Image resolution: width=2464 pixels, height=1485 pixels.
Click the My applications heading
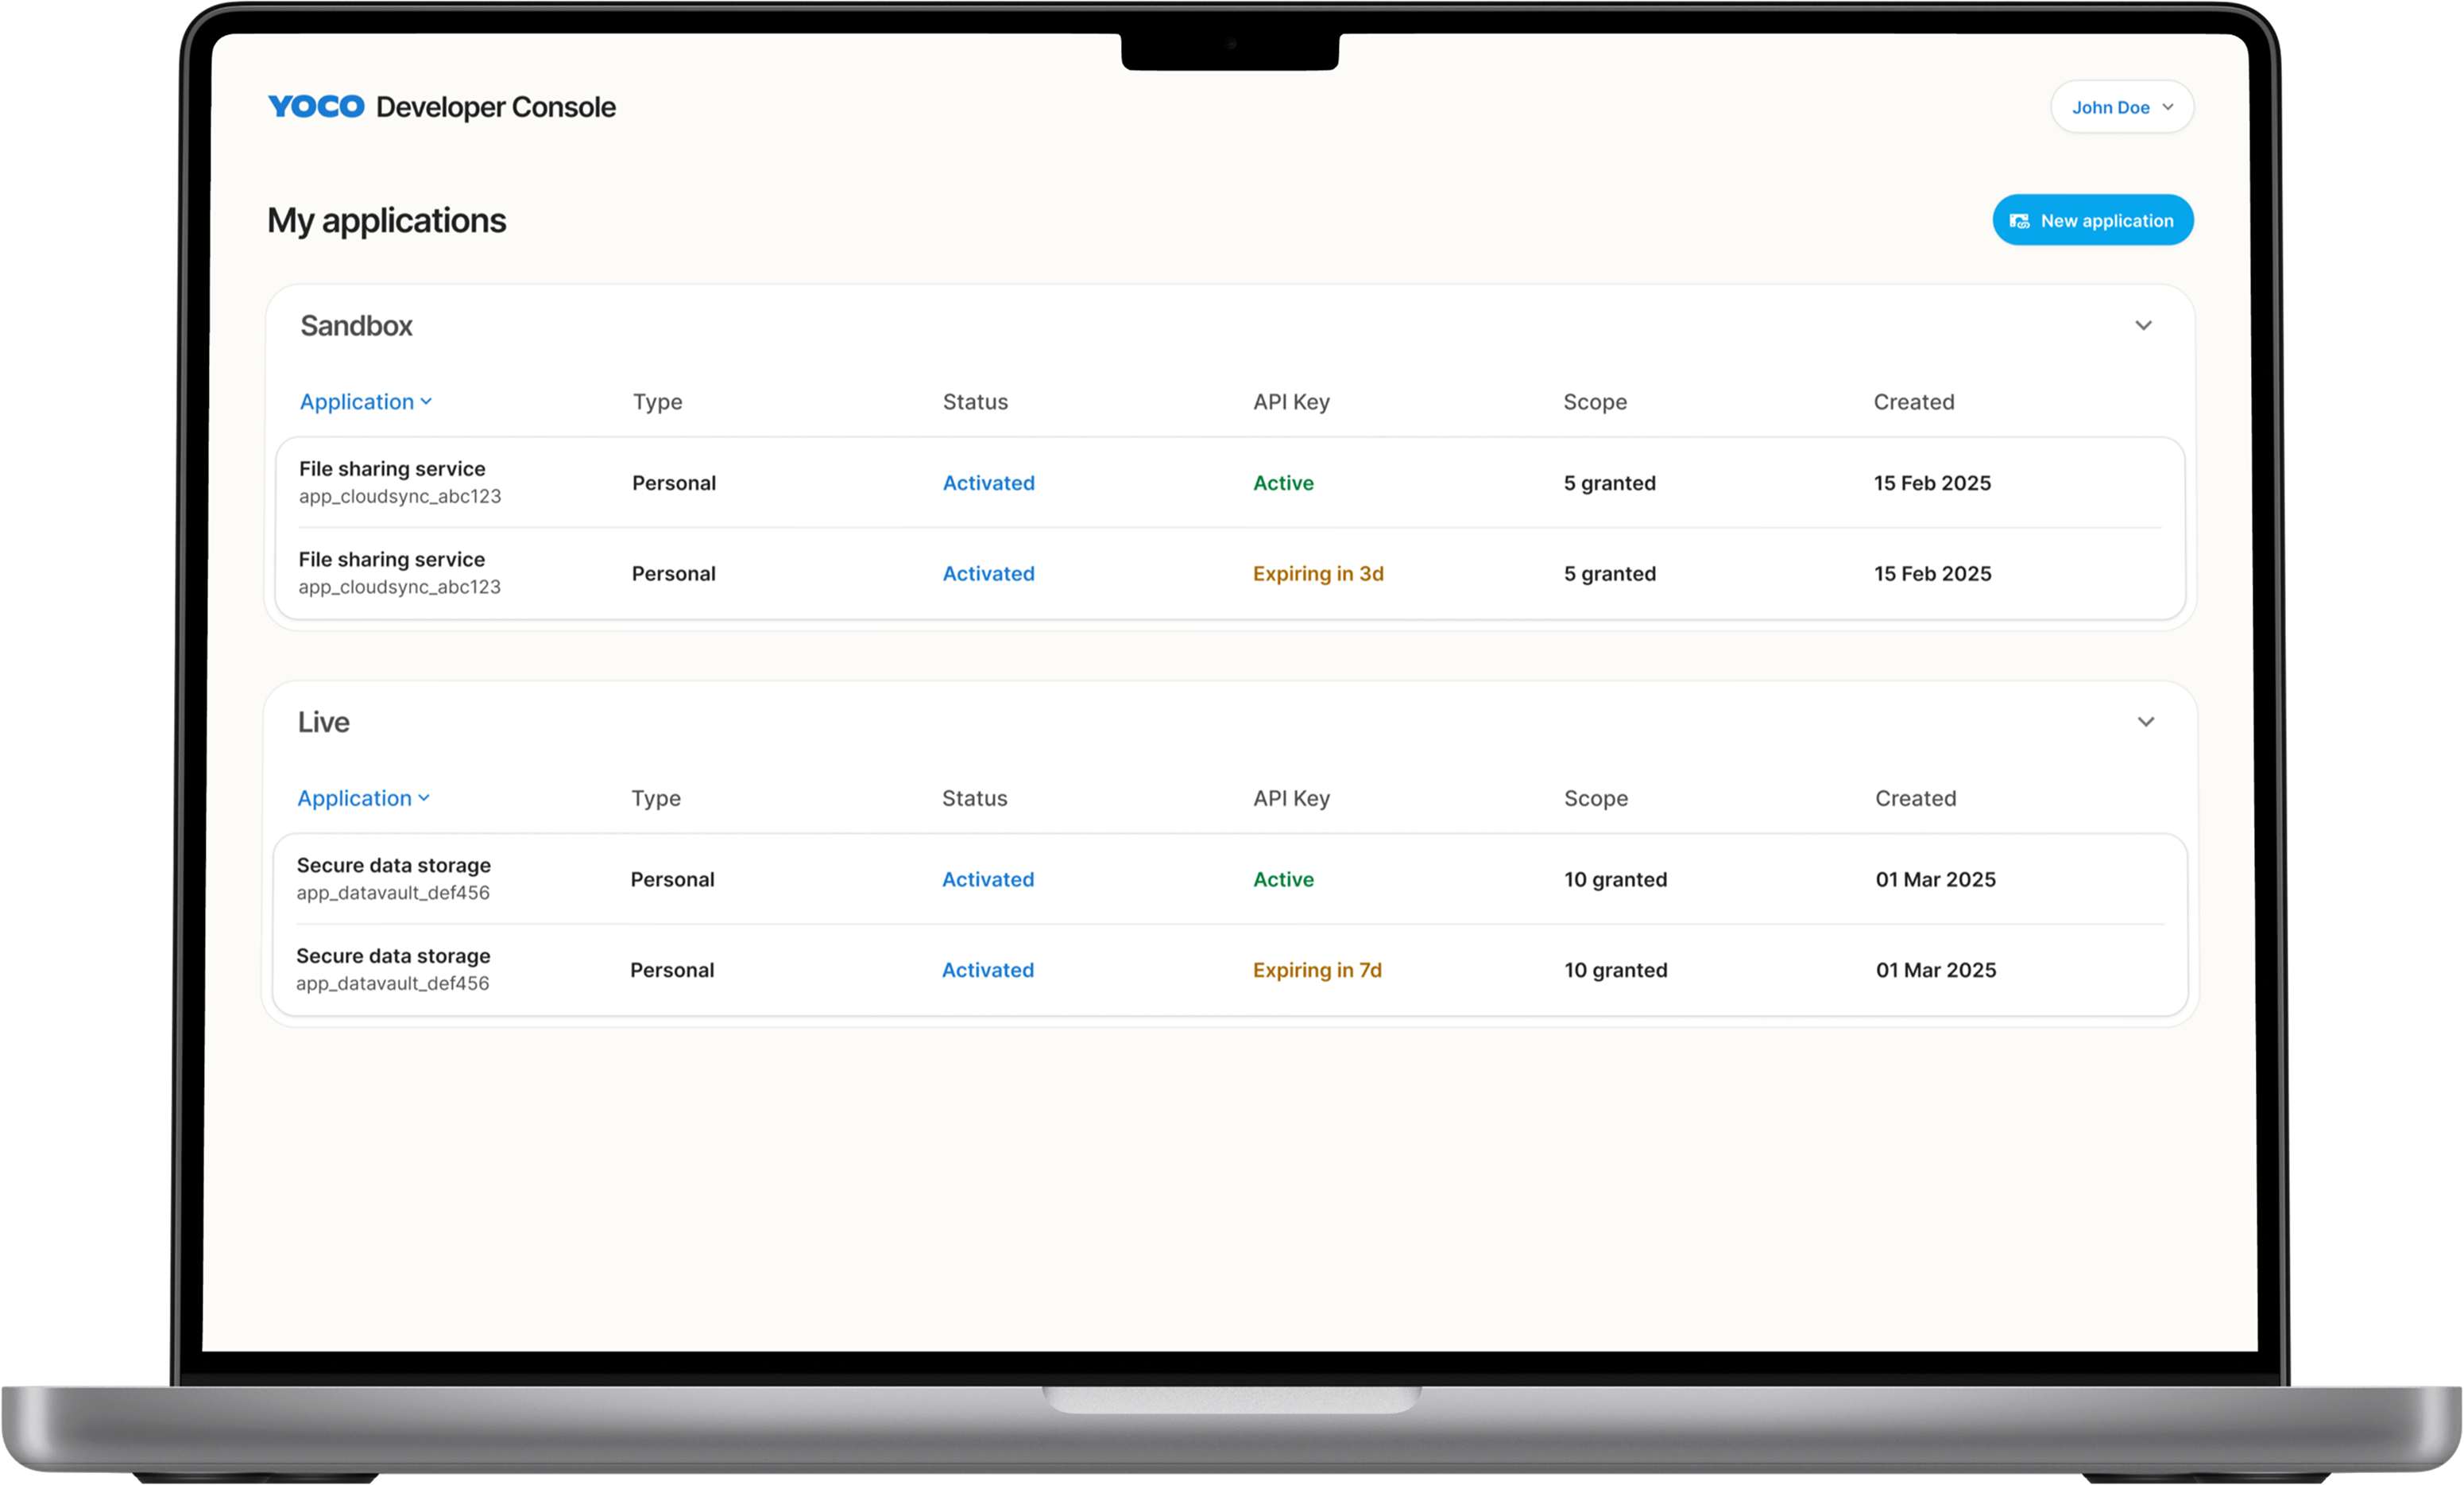(386, 220)
